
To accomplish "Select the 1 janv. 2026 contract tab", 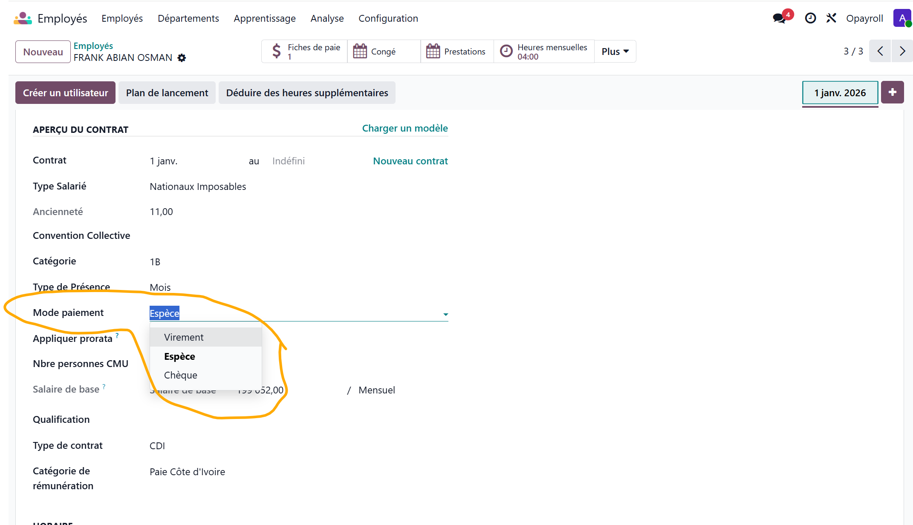I will [840, 93].
